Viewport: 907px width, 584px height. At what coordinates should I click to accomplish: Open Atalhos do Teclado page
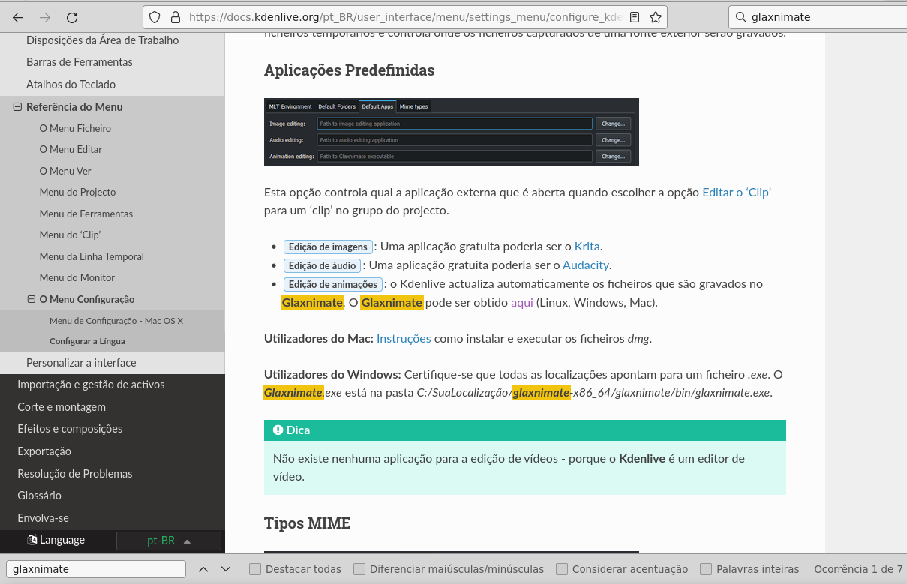pyautogui.click(x=71, y=85)
